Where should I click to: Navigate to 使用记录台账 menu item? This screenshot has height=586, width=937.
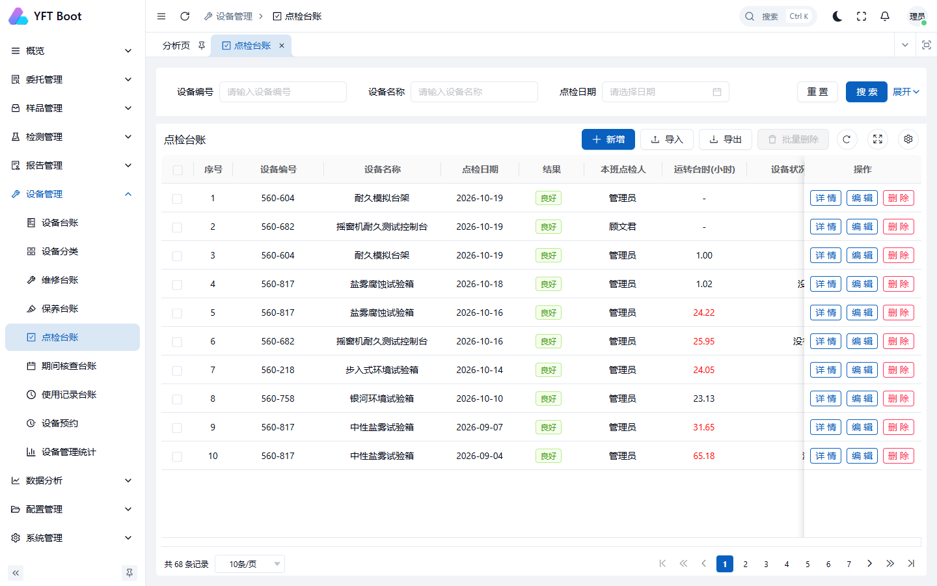tap(72, 395)
